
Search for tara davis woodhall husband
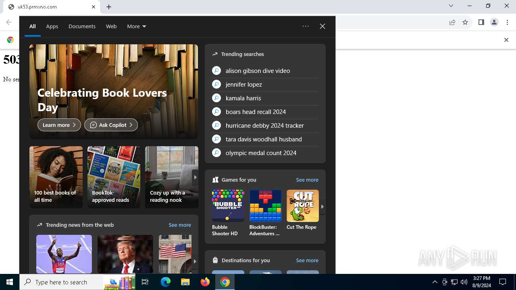point(265,139)
